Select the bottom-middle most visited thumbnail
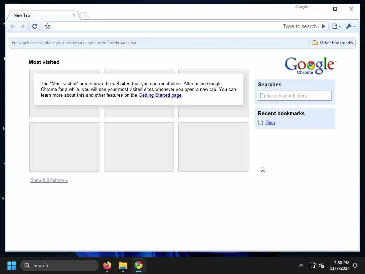The width and height of the screenshot is (365, 274). point(139,147)
